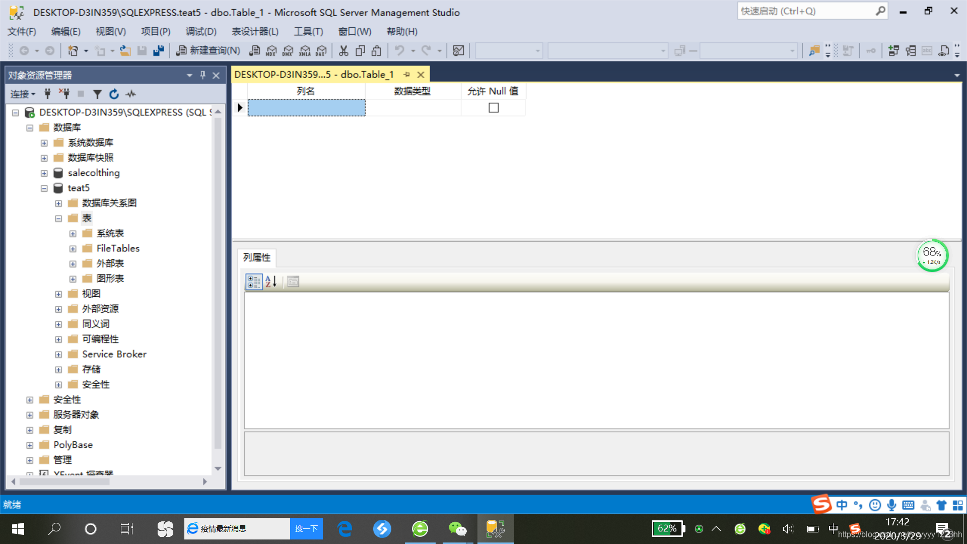
Task: Select the 视图 folder in the tree
Action: pos(91,294)
